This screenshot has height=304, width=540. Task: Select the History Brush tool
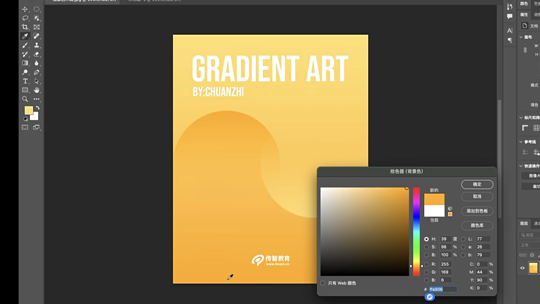point(25,54)
